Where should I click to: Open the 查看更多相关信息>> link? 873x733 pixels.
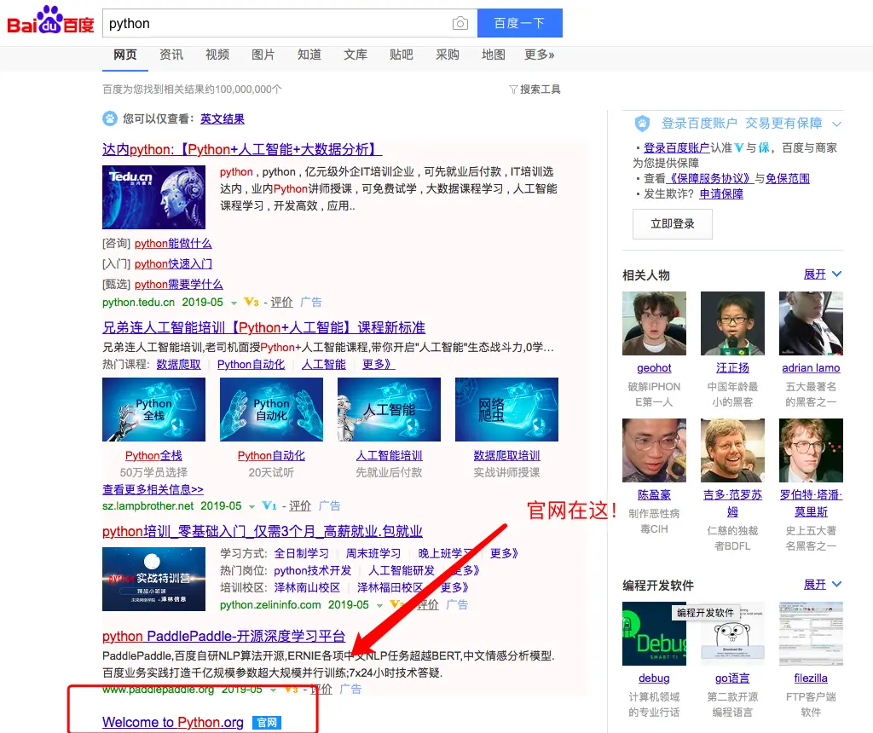pos(153,490)
